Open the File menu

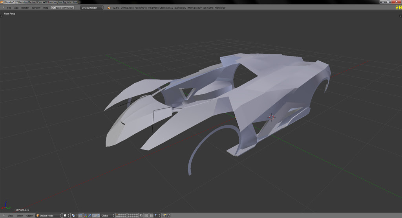coord(9,7)
